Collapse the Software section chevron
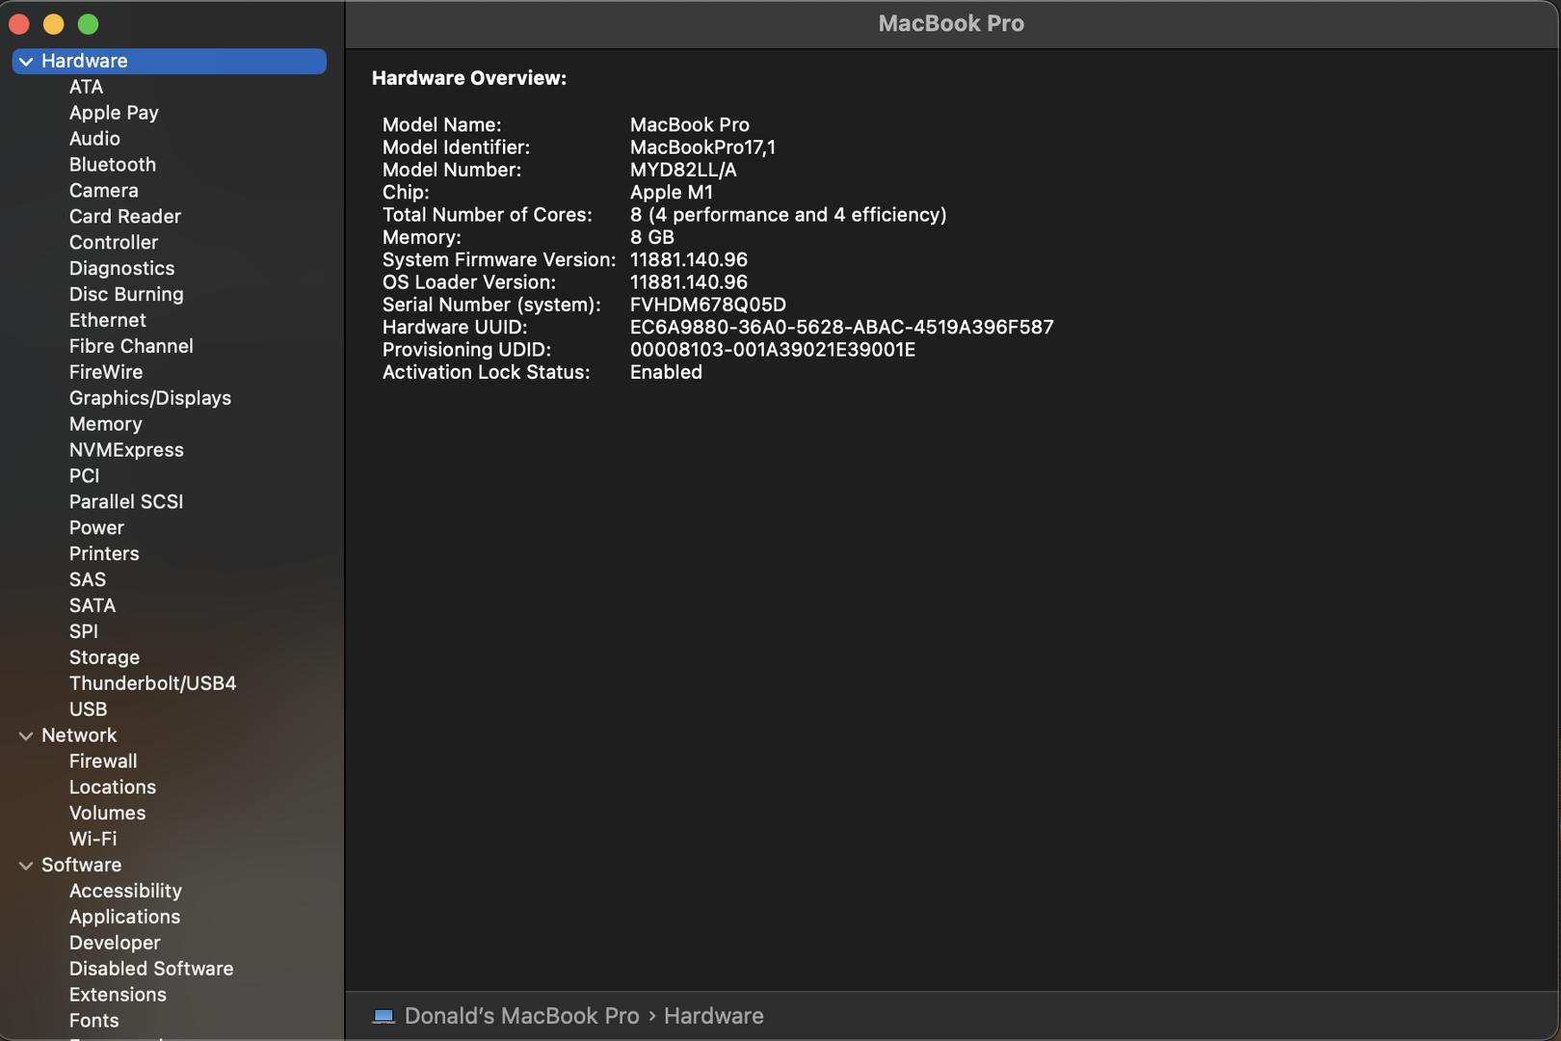This screenshot has height=1041, width=1561. 26,867
